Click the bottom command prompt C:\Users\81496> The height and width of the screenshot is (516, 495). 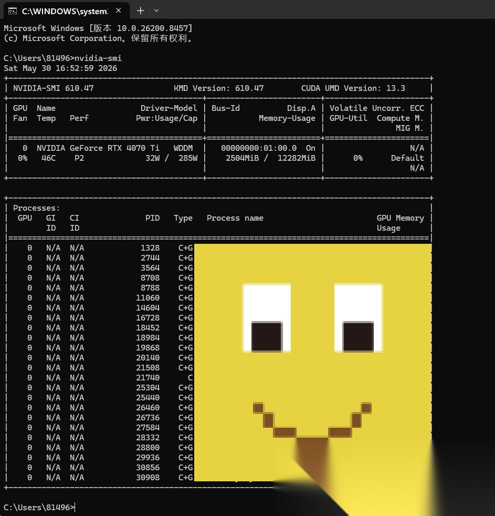coord(39,508)
